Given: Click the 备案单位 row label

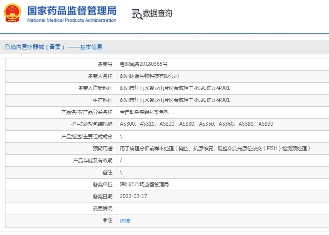Looking at the screenshot, I should (x=103, y=185).
